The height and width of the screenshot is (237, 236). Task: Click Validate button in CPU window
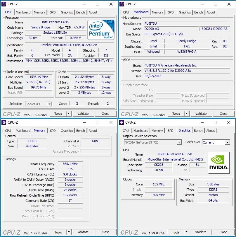[x=83, y=114]
